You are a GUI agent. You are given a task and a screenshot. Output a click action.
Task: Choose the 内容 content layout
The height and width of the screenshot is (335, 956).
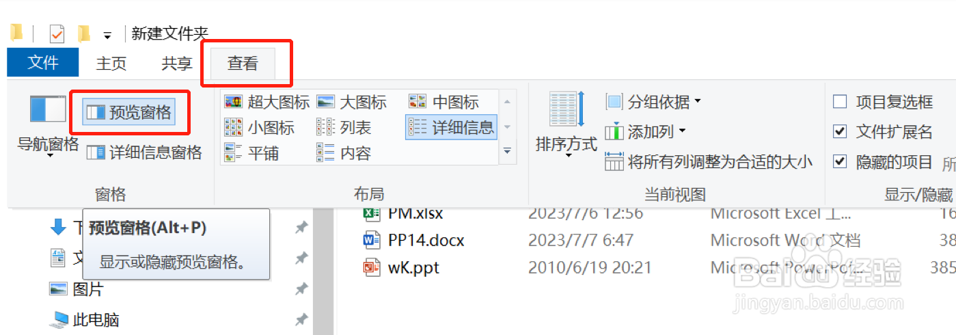(344, 153)
